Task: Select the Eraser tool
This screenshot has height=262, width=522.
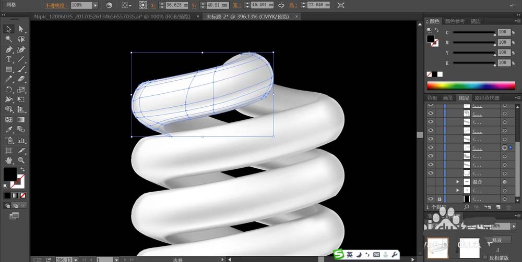Action: (x=21, y=79)
